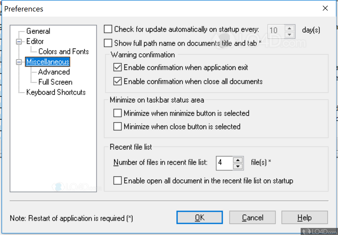Collapse the Editor tree node

19,42
